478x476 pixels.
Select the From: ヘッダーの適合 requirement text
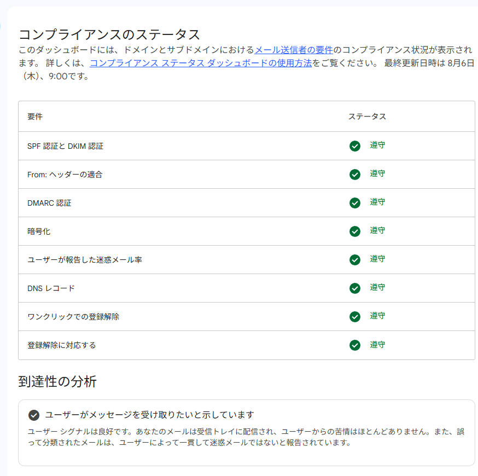coord(65,175)
